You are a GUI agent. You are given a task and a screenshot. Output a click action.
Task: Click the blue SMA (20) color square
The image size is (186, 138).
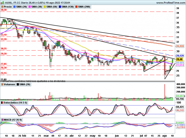[x=15, y=6]
